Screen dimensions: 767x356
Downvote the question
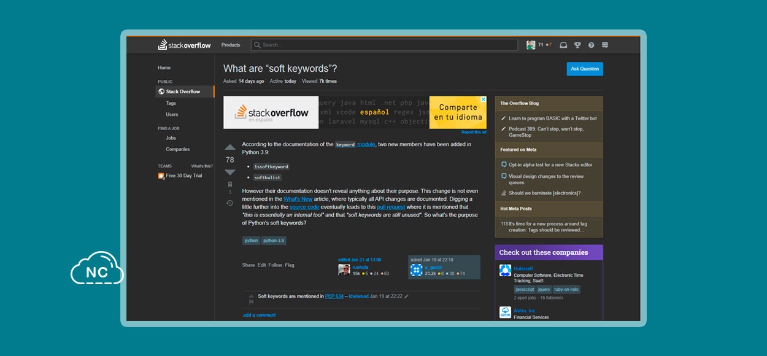pos(230,172)
